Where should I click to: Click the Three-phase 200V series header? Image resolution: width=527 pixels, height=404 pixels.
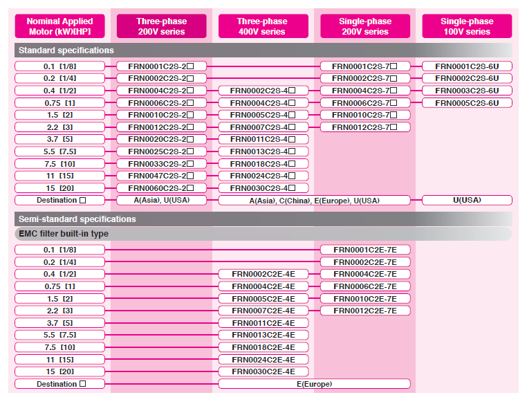[162, 26]
